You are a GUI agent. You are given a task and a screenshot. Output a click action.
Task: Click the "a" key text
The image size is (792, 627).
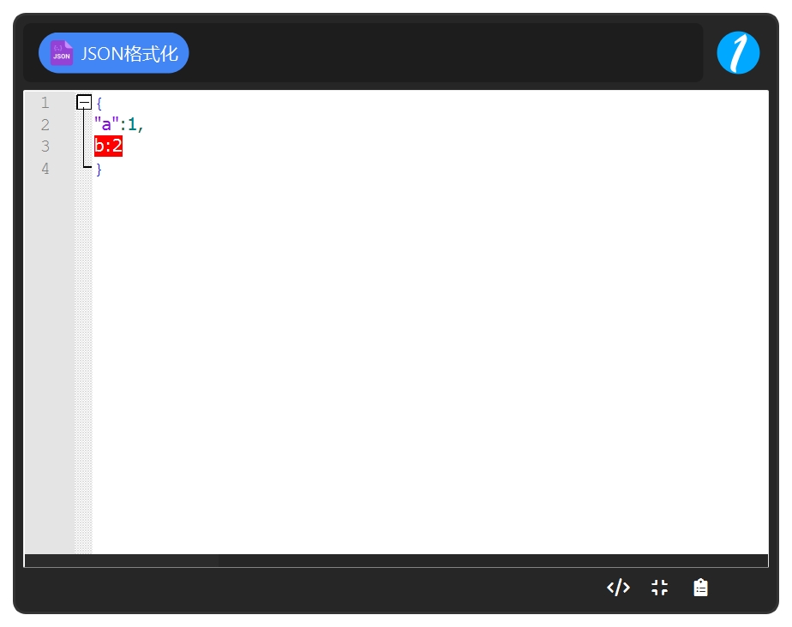coord(106,123)
